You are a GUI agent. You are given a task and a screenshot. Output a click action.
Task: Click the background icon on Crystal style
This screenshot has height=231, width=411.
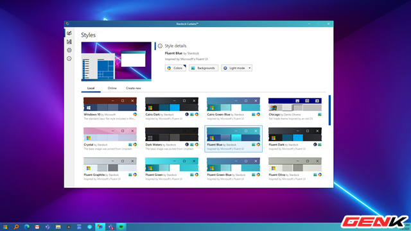pyautogui.click(x=130, y=144)
